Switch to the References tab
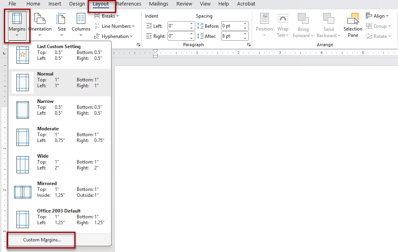The width and height of the screenshot is (398, 252). [129, 4]
